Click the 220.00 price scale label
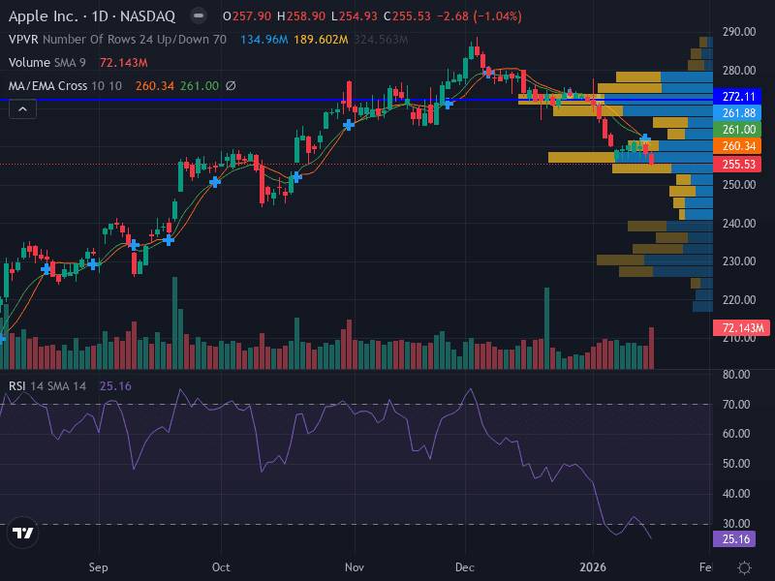This screenshot has height=581, width=775. click(x=739, y=300)
